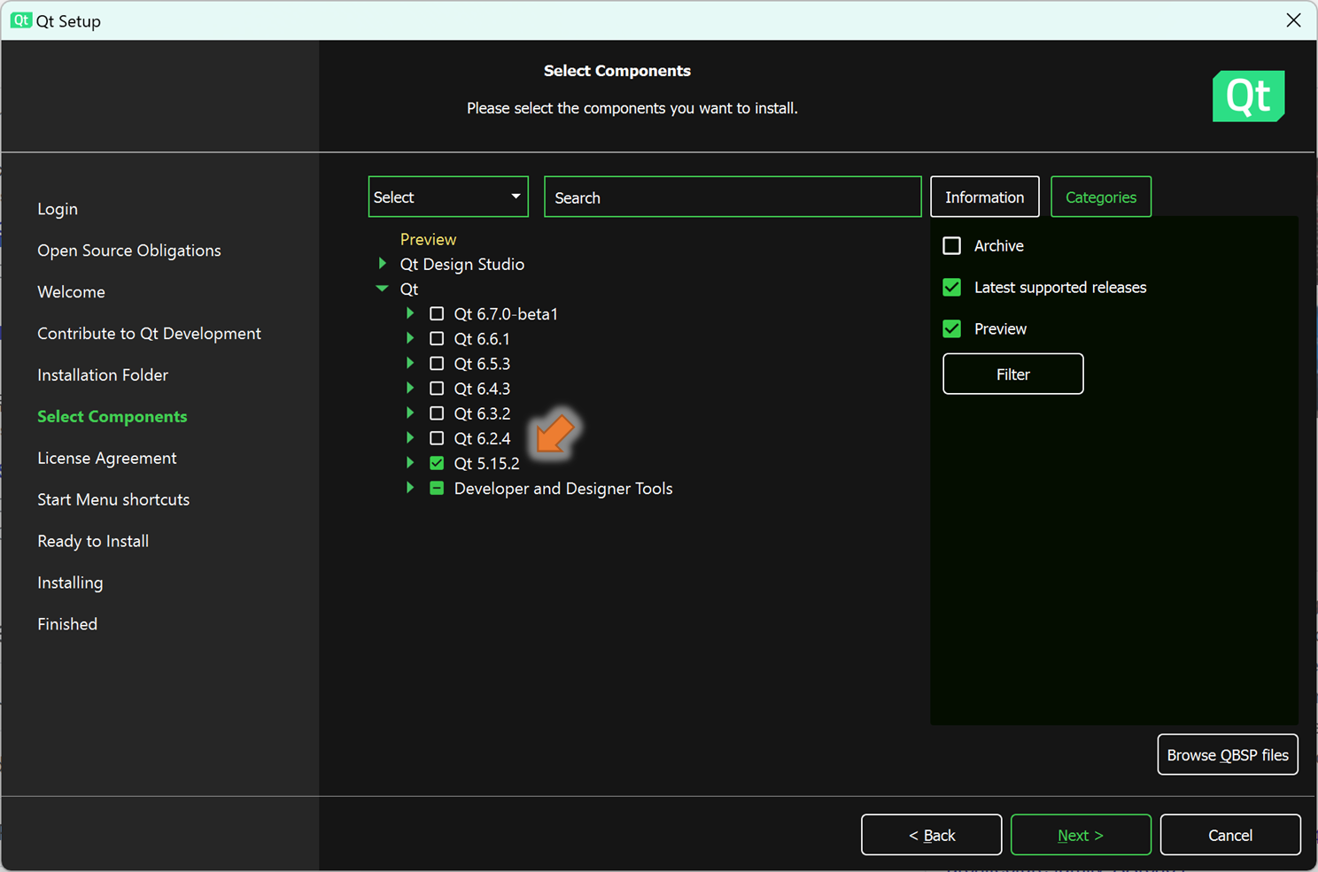This screenshot has width=1318, height=872.
Task: Switch to the Information tab
Action: coord(984,197)
